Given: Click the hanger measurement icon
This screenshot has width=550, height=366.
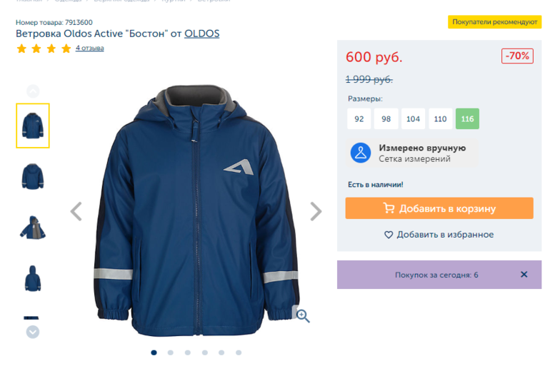Looking at the screenshot, I should pyautogui.click(x=361, y=153).
